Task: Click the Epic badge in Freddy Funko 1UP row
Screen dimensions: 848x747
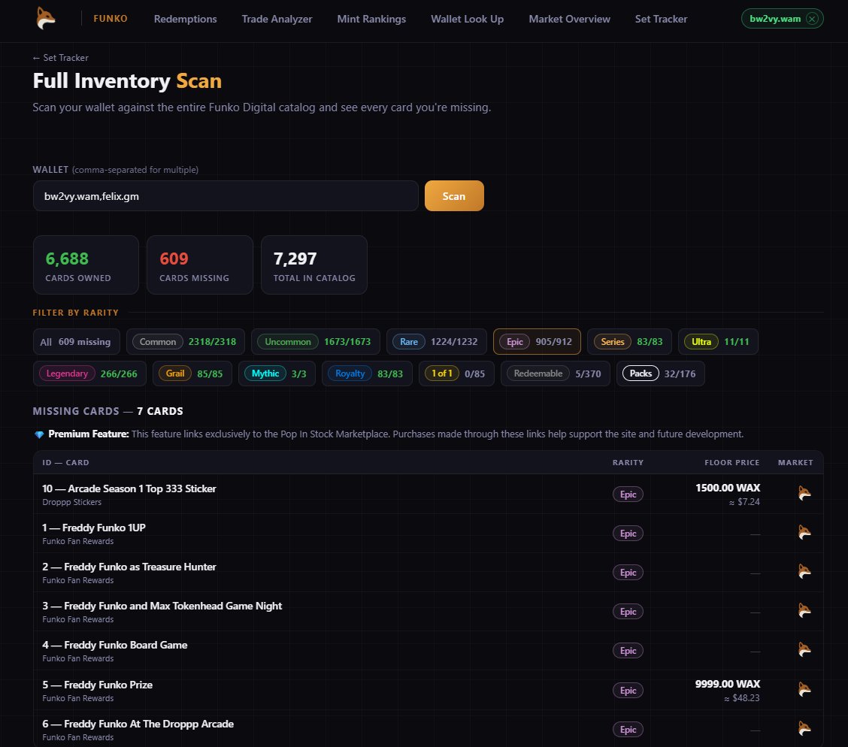Action: click(628, 534)
